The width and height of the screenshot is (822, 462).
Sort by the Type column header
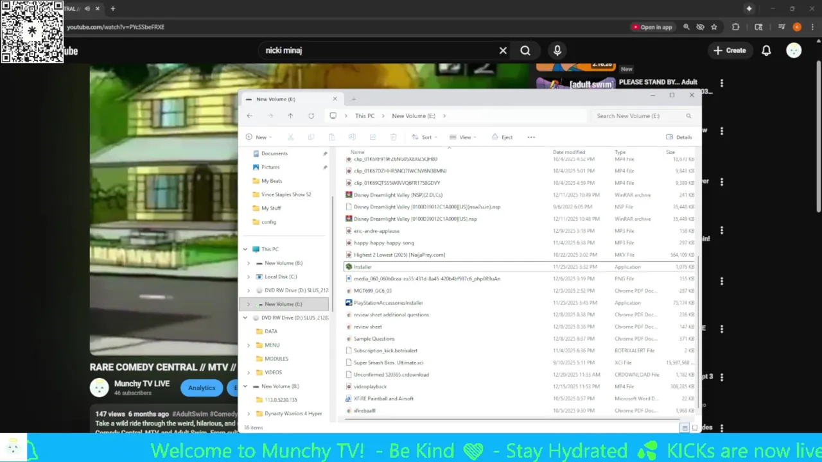coord(620,152)
